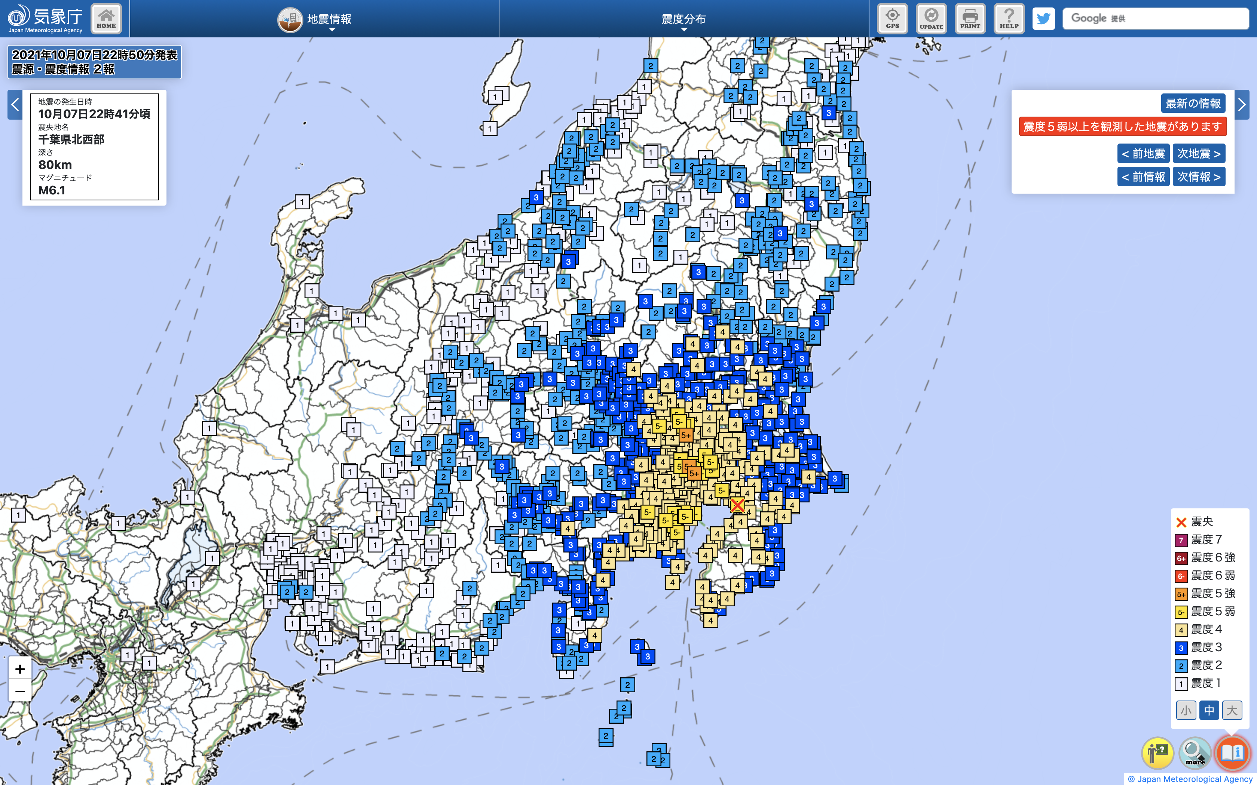Collapse right panel with chevron arrow
This screenshot has height=785, width=1257.
(x=1241, y=105)
